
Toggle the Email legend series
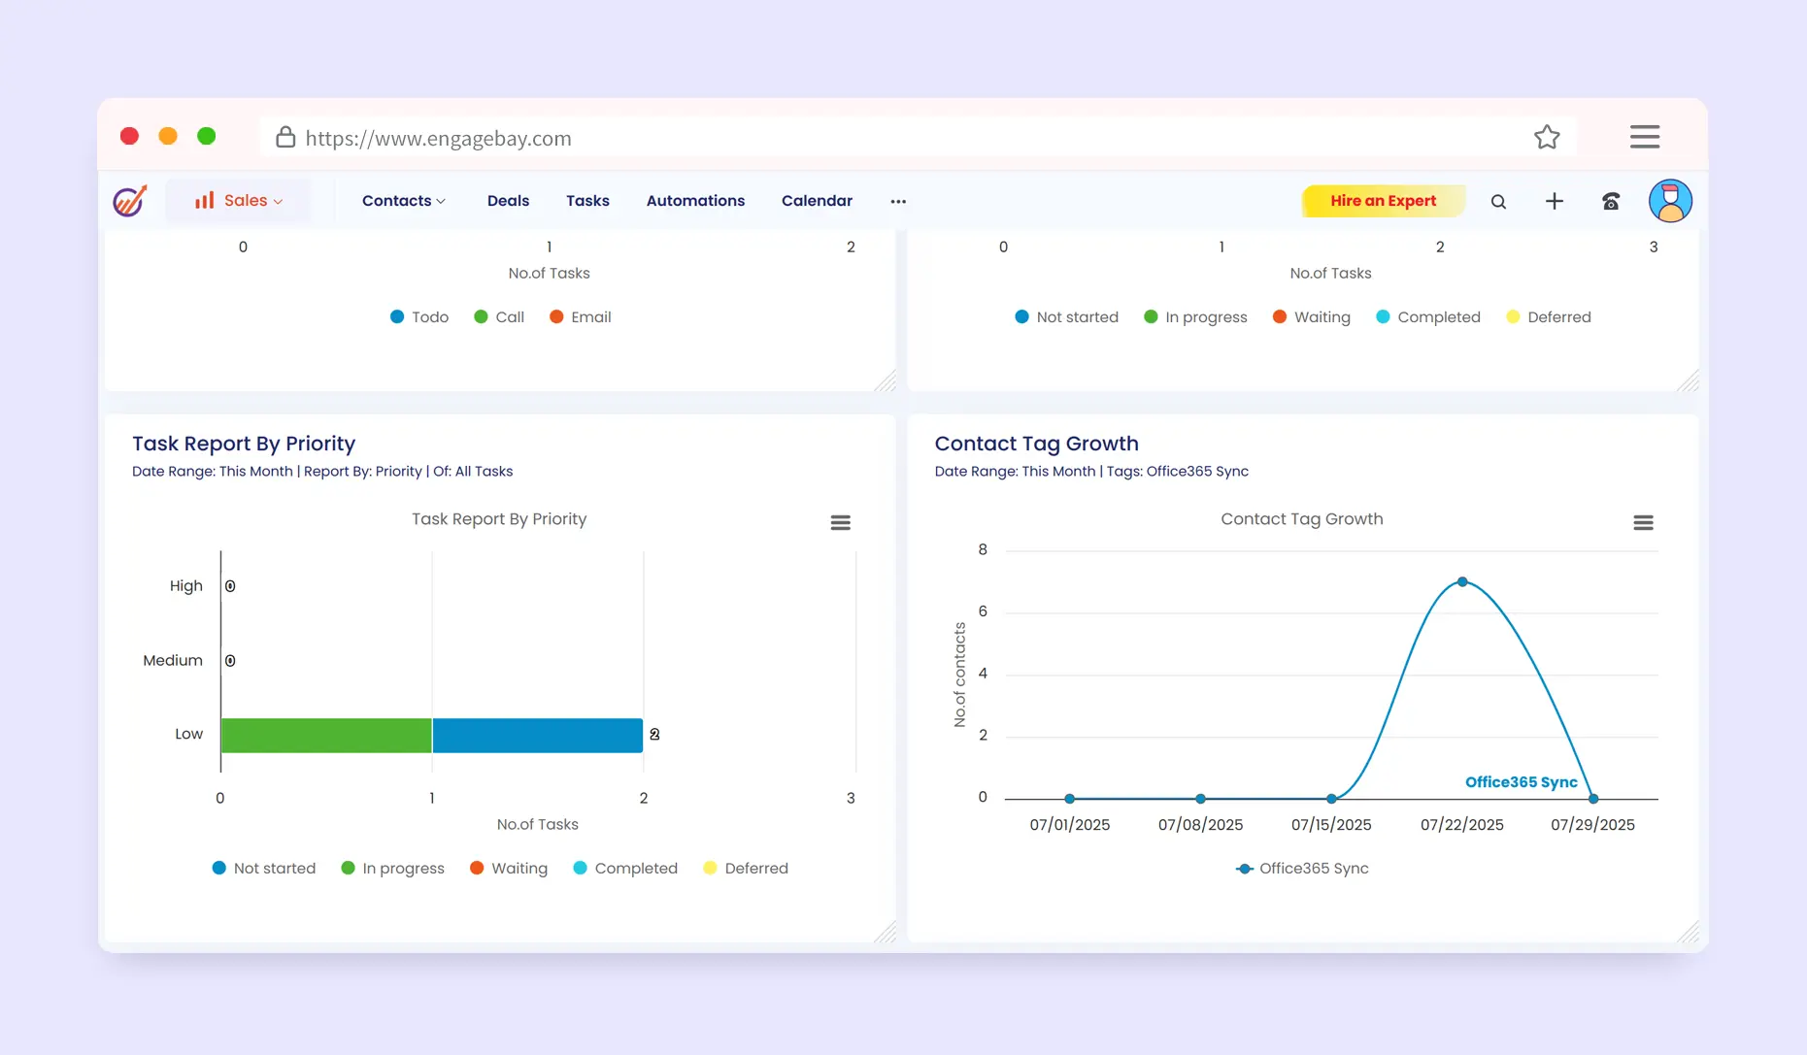tap(581, 317)
